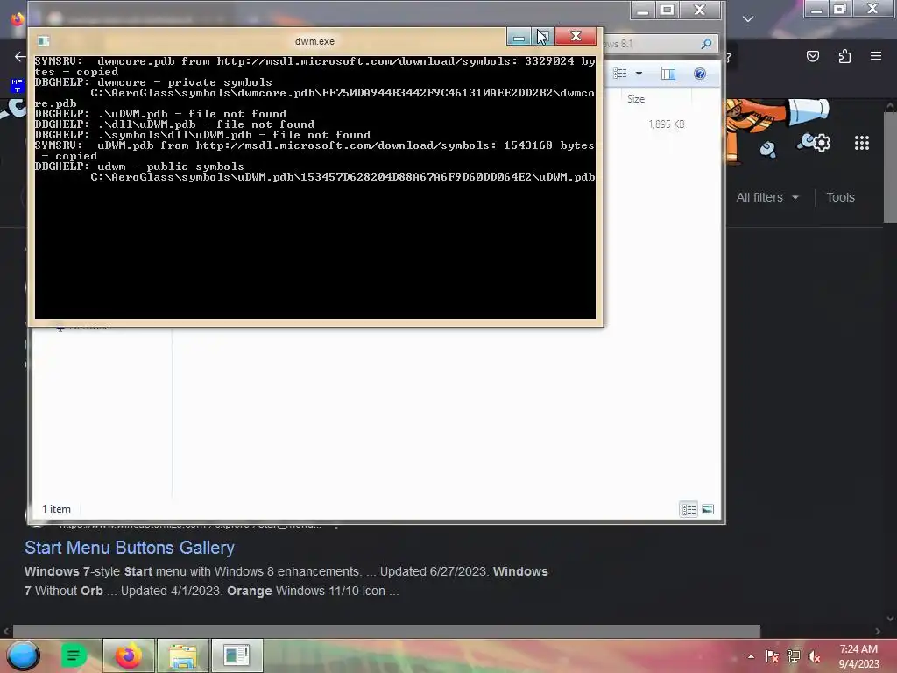Viewport: 897px width, 673px height.
Task: Click the Explorer search magnifier icon
Action: 707,44
